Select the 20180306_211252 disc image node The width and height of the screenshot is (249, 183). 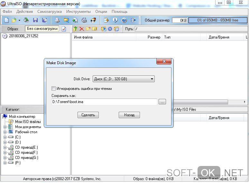[x=23, y=36]
